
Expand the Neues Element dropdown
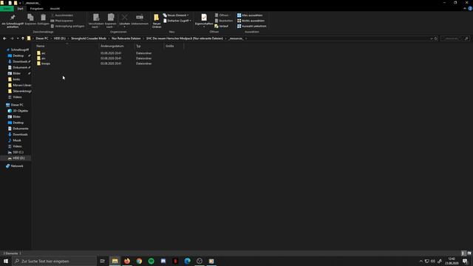tap(188, 15)
